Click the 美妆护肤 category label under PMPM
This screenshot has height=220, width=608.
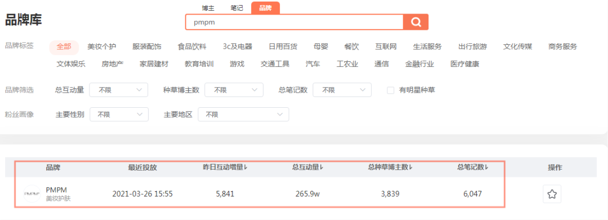58,199
